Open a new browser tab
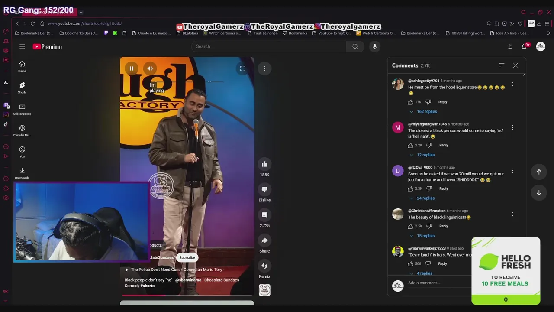The image size is (554, 312). click(81, 12)
